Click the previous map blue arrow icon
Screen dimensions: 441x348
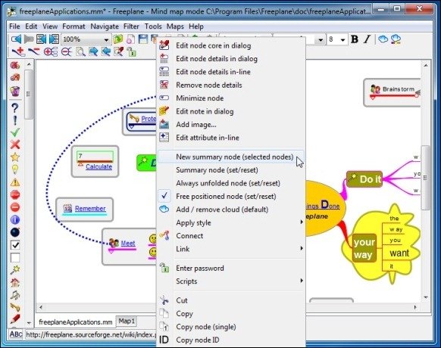pyautogui.click(x=16, y=39)
